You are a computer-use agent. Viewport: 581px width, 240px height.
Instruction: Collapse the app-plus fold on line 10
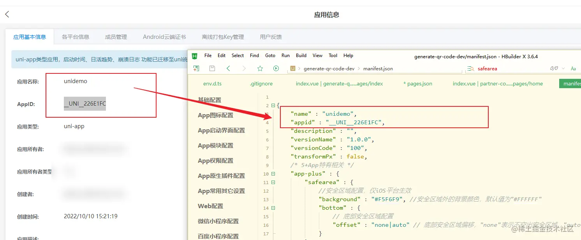[x=273, y=174]
